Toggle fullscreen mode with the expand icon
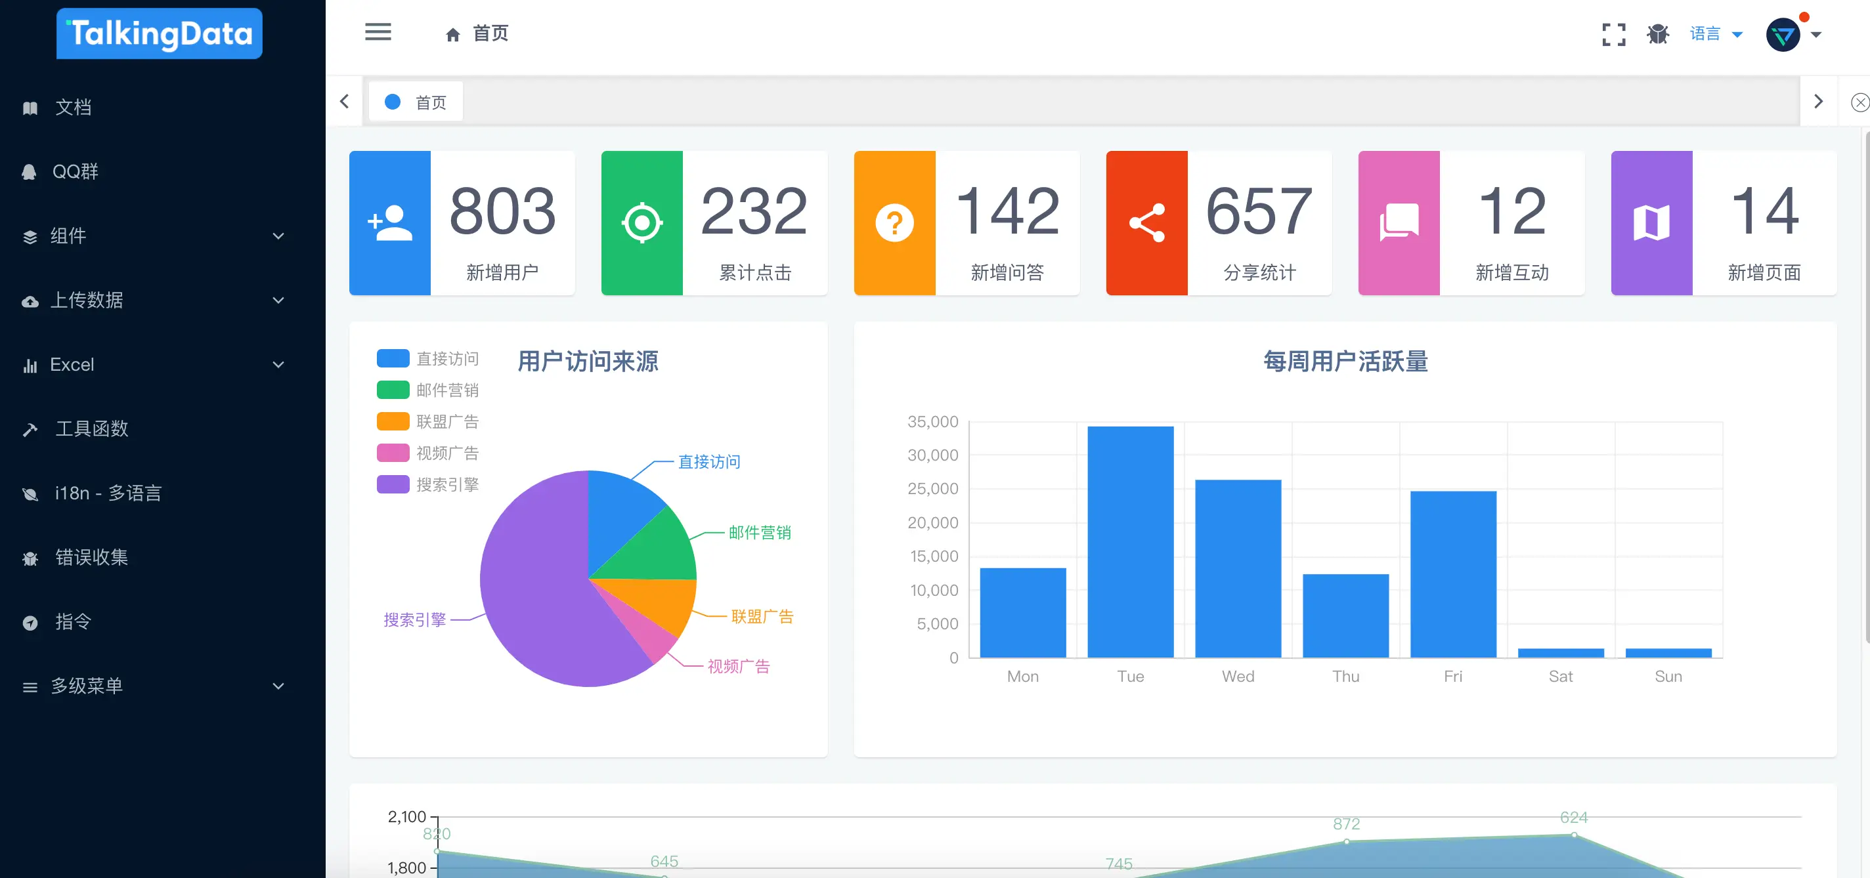The height and width of the screenshot is (878, 1870). (1613, 34)
